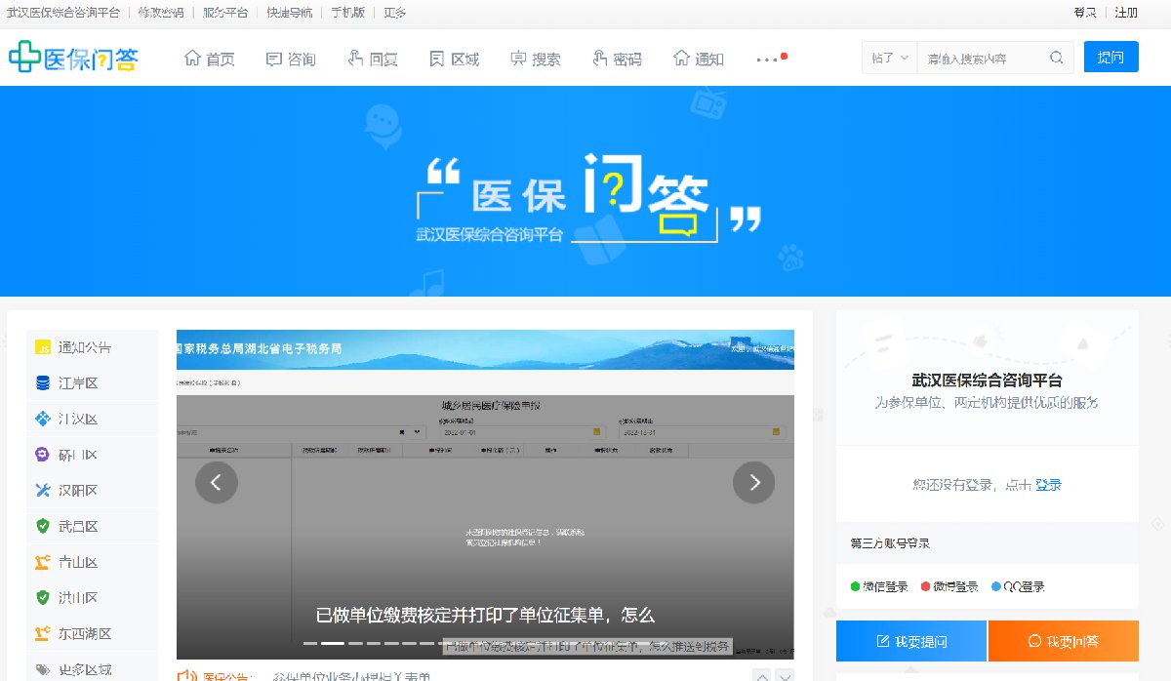Image resolution: width=1171 pixels, height=681 pixels.
Task: Select 汉阳区 district in sidebar
Action: pos(78,491)
